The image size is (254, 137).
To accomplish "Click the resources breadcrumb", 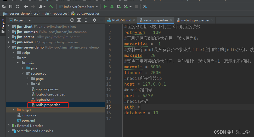I will (x=60, y=14).
